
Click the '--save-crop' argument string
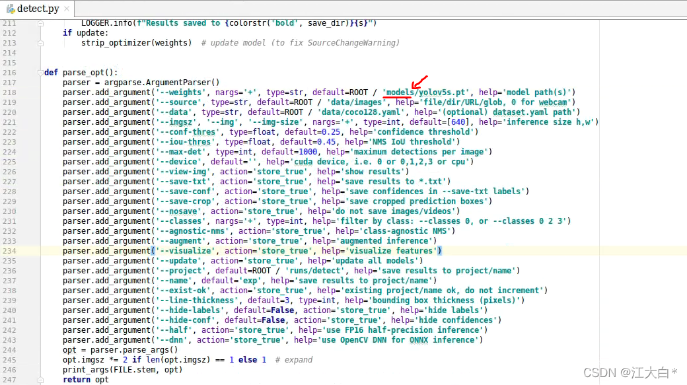186,201
